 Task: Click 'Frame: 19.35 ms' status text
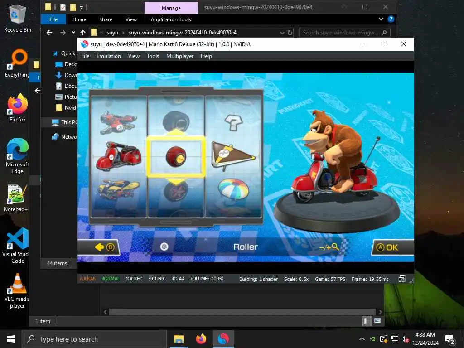pos(370,279)
